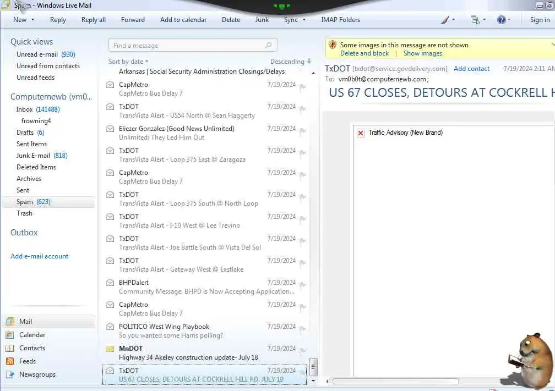Flag the TxDOT Loop 375 East message
Viewport: 555px width, 391px height.
click(302, 153)
